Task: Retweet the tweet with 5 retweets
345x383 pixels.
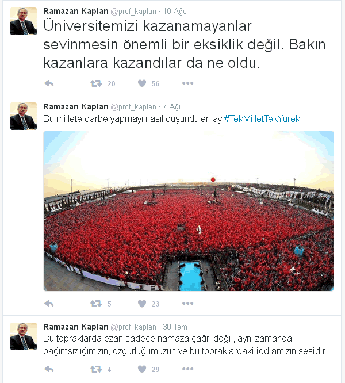Action: tap(96, 304)
